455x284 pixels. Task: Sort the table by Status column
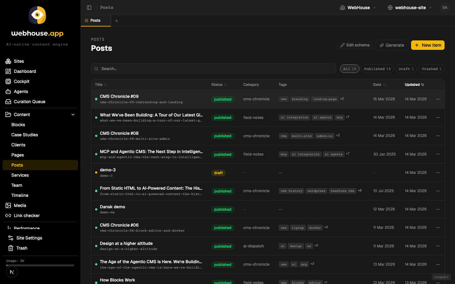tap(219, 85)
